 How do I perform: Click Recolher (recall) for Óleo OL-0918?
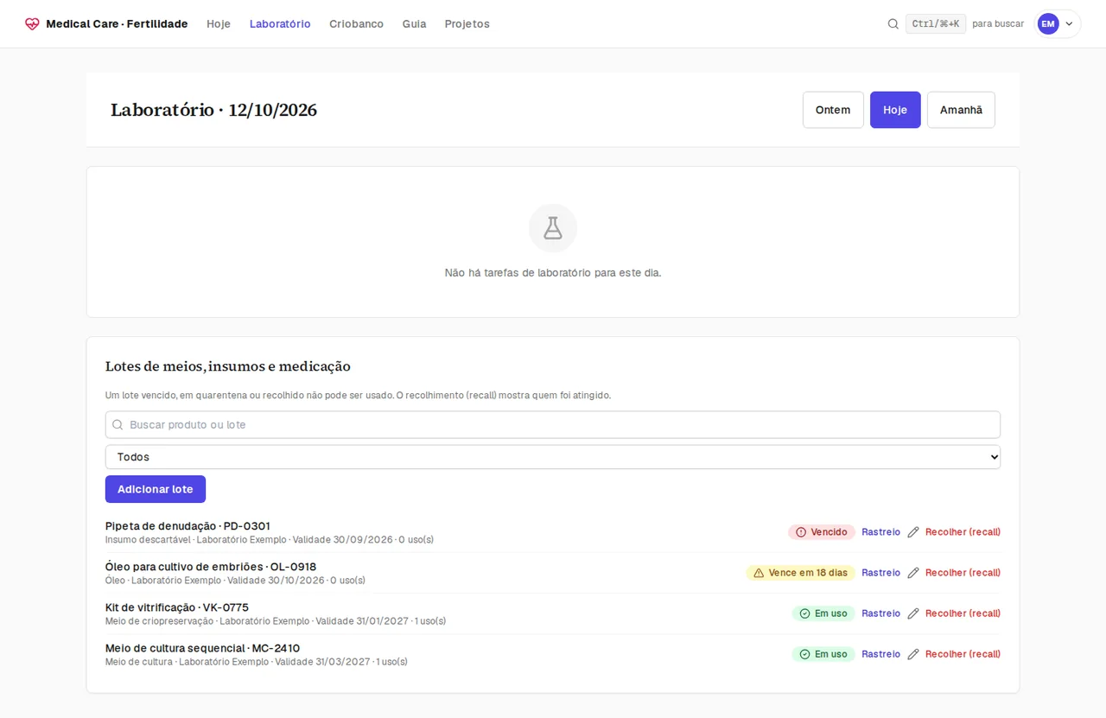[x=963, y=573]
